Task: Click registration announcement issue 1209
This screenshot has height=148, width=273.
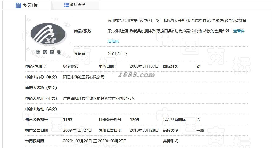Action: [x=134, y=120]
